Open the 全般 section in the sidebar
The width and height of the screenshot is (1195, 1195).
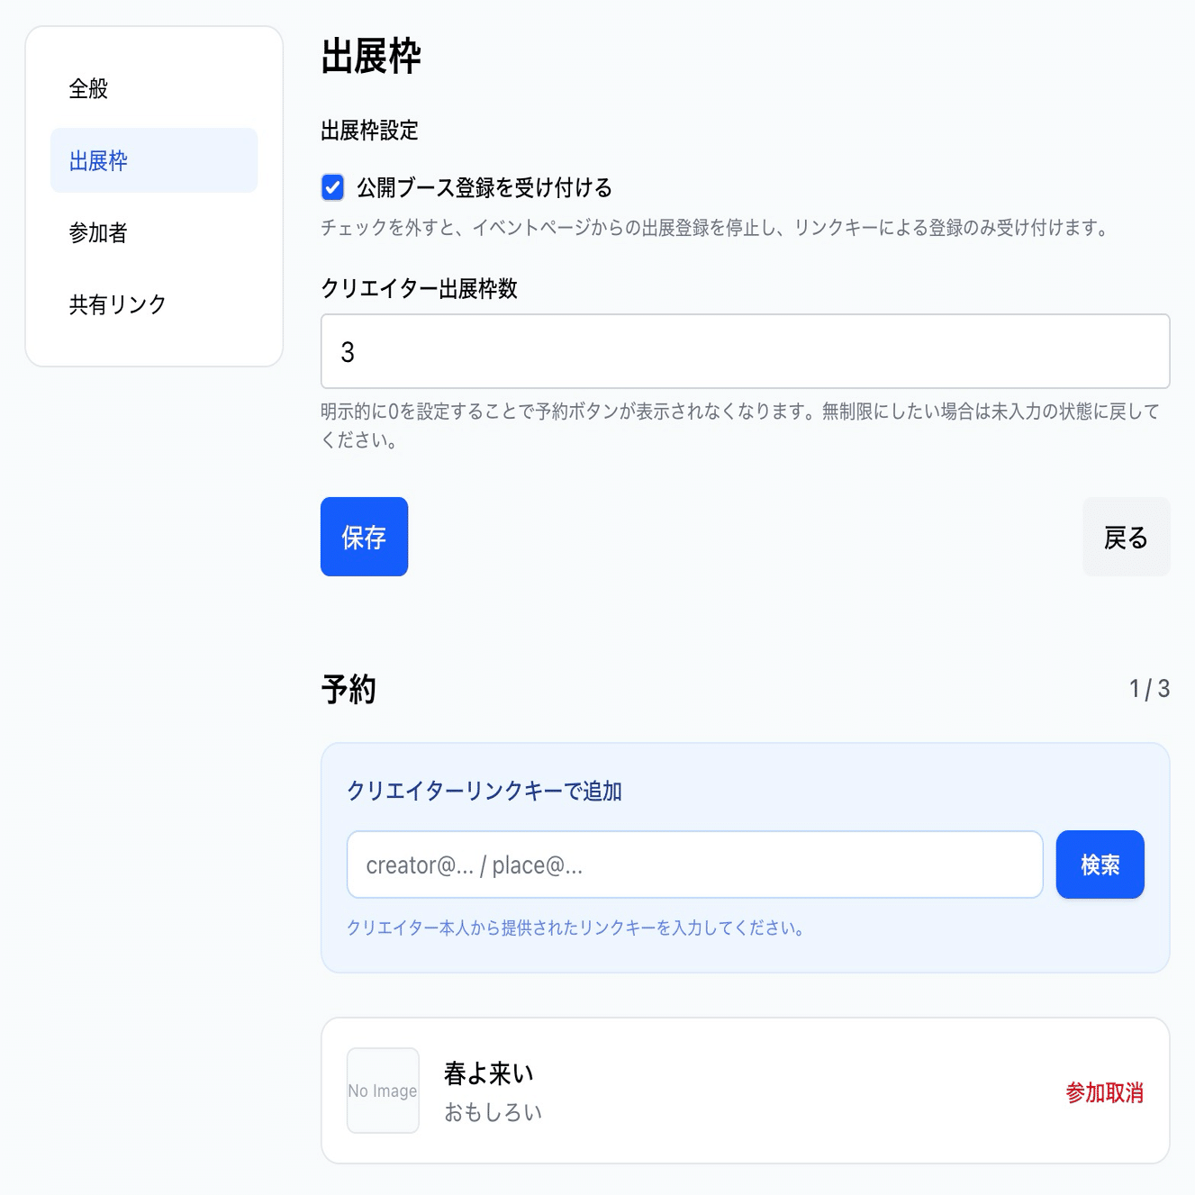click(86, 87)
